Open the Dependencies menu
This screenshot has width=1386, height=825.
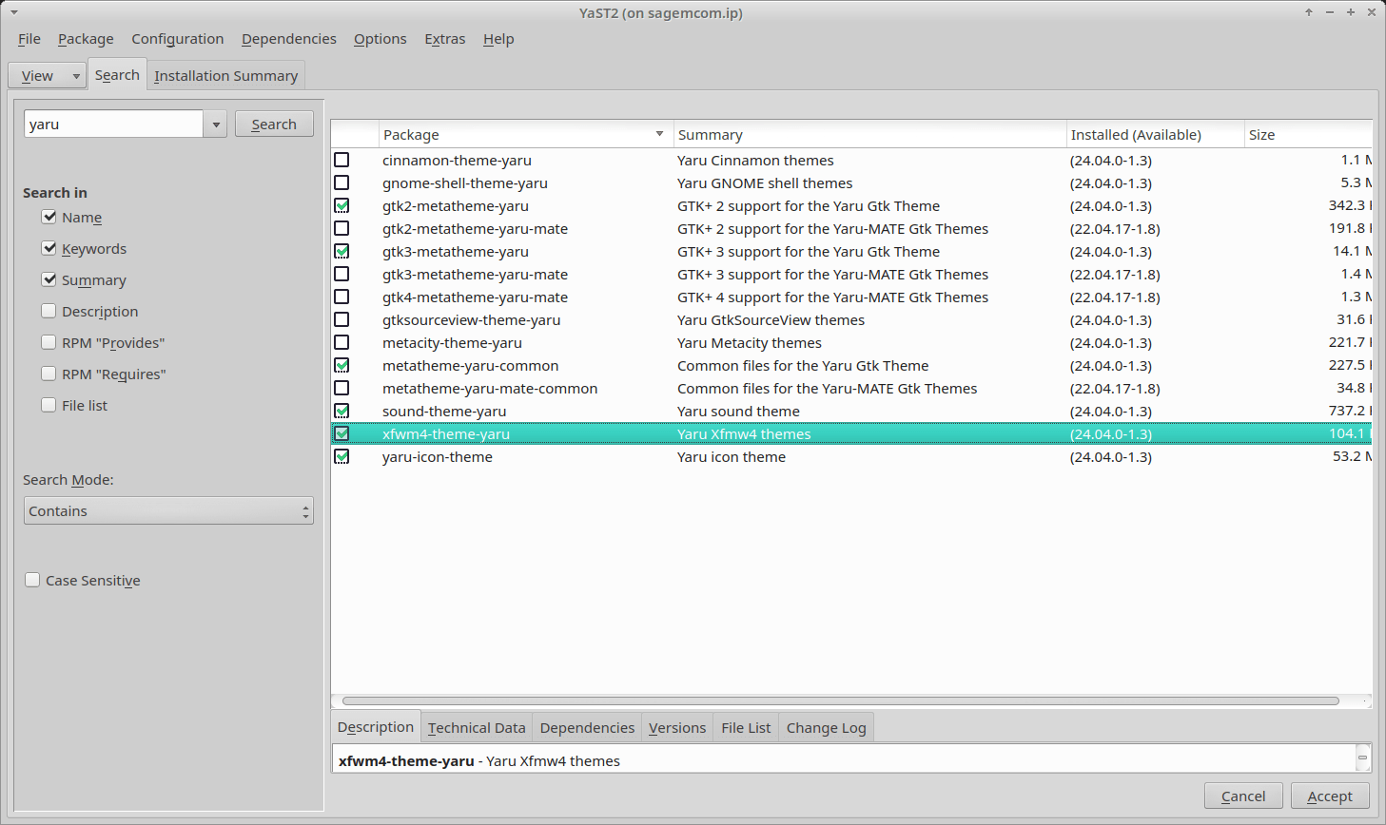[288, 39]
